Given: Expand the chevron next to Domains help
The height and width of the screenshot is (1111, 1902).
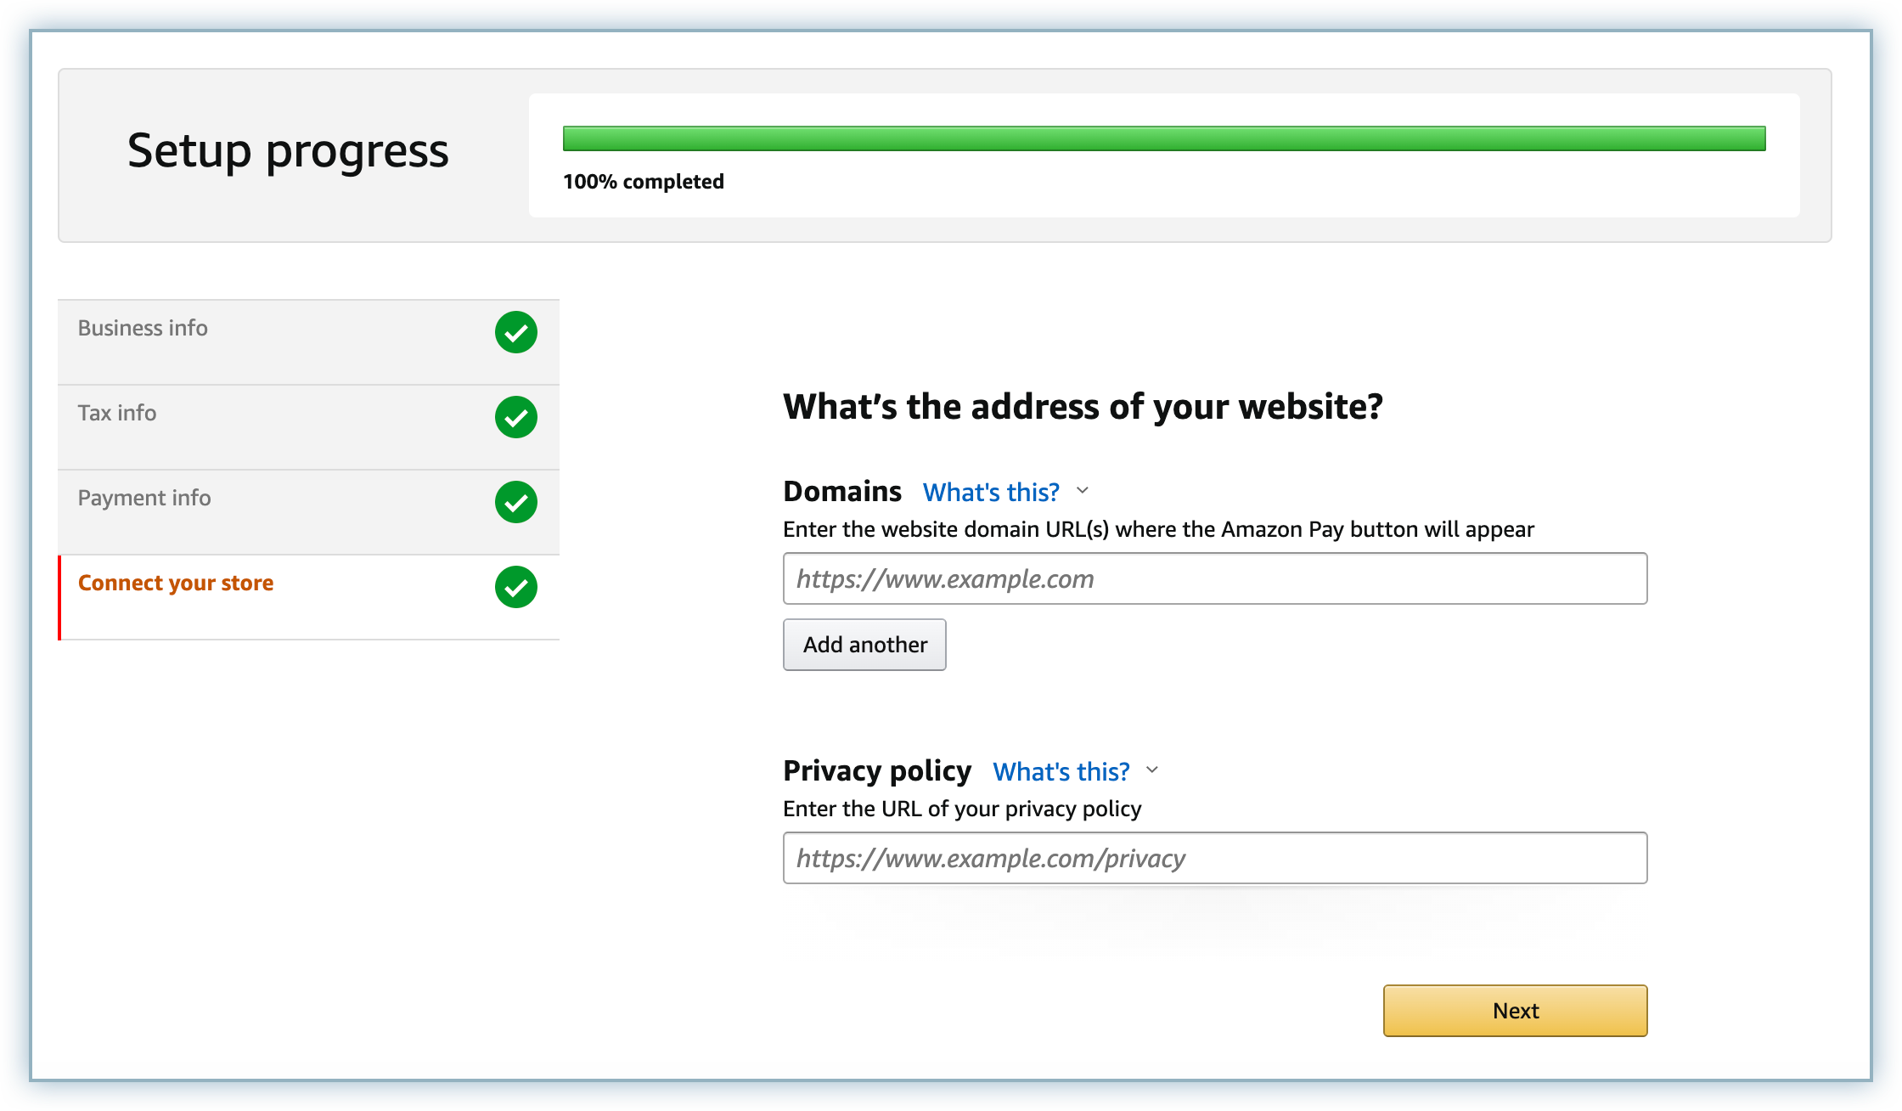Looking at the screenshot, I should 1083,491.
